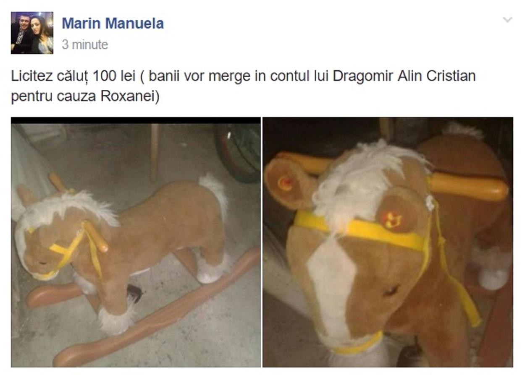Screen dimensions: 525x375
Task: Open Marin Manuela's profile picture
Action: tap(32, 33)
